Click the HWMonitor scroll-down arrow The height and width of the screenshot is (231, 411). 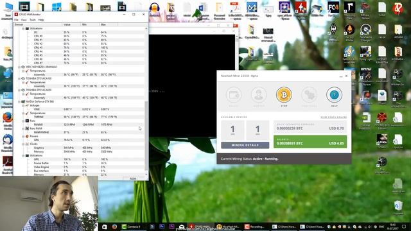coord(146,174)
